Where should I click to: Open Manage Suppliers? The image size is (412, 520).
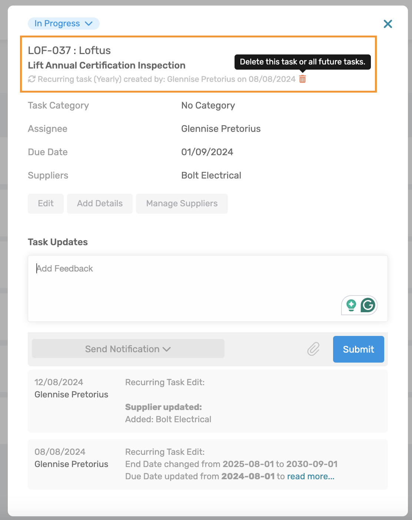click(x=182, y=203)
